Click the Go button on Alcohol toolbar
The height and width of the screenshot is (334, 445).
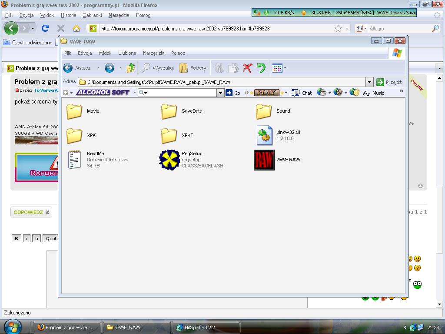pyautogui.click(x=233, y=93)
